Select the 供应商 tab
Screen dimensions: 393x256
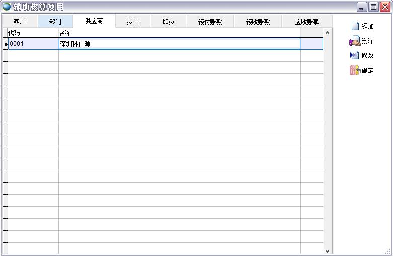click(x=94, y=21)
